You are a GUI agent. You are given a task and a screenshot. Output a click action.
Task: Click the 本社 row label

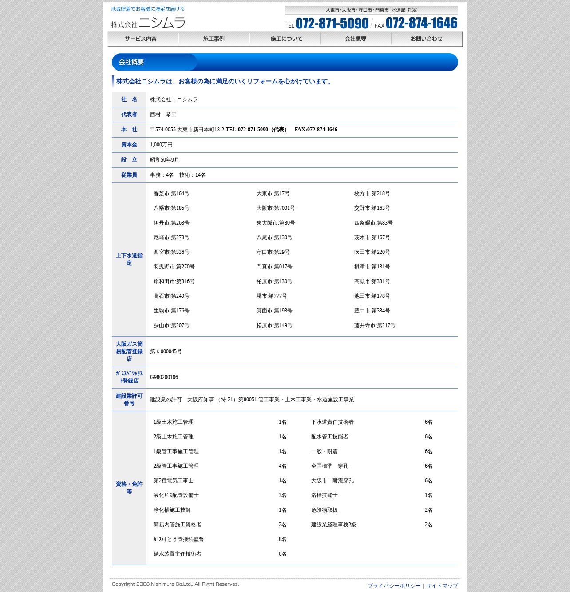tap(129, 130)
